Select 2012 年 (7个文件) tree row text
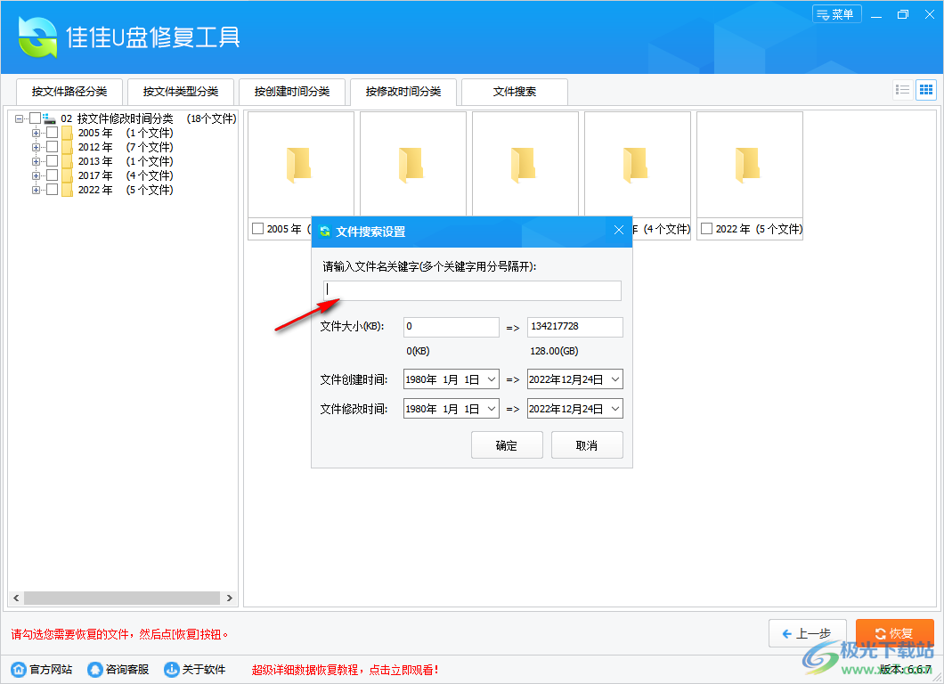This screenshot has width=944, height=684. [126, 147]
